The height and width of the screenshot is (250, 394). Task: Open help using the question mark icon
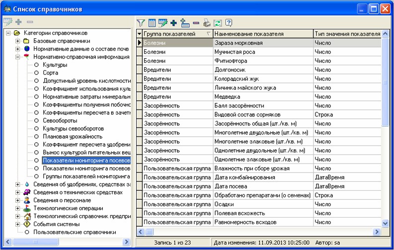click(229, 22)
